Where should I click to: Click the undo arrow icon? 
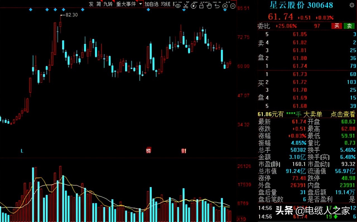(x=217, y=6)
